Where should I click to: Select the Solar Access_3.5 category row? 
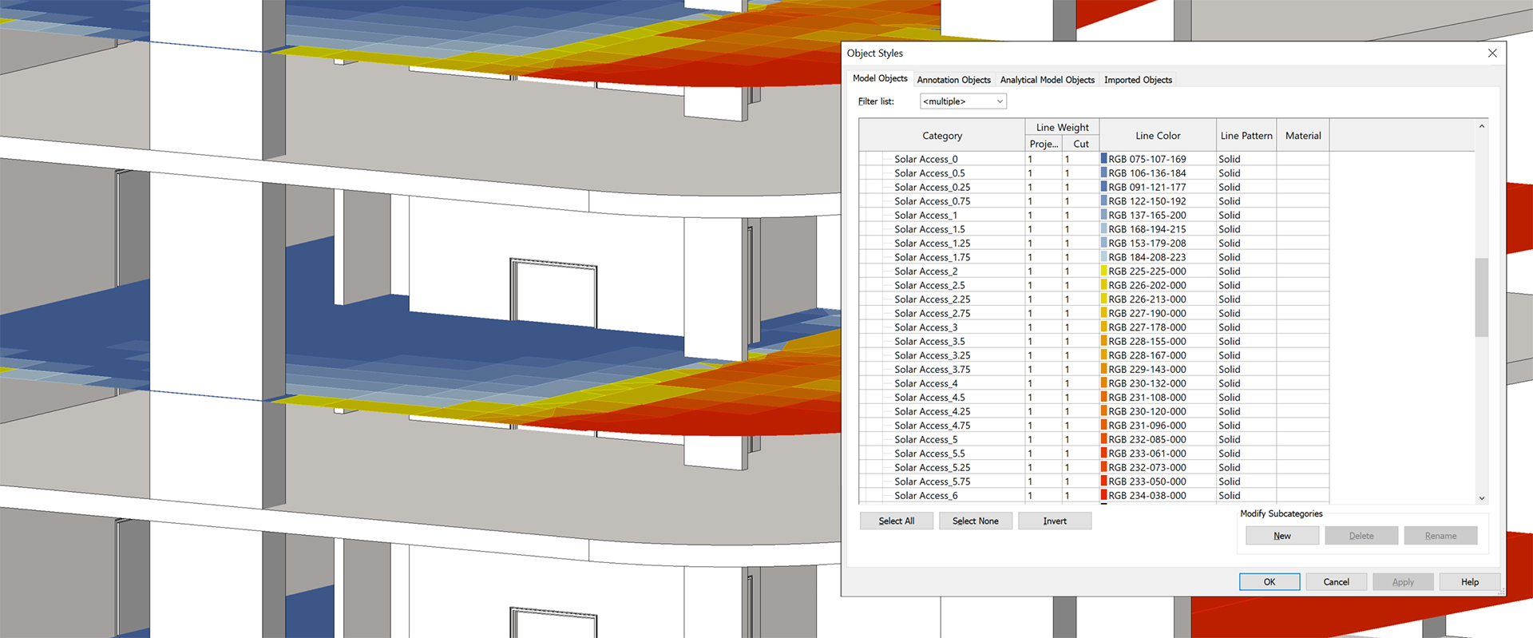(929, 342)
